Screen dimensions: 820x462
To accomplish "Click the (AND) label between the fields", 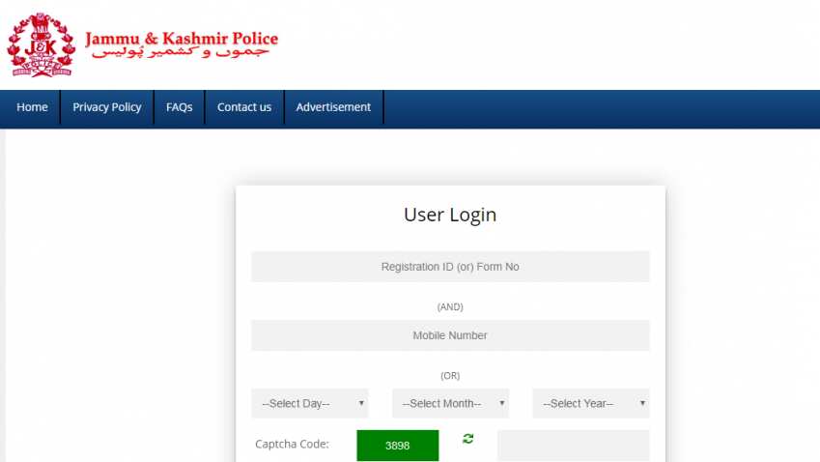I will (450, 306).
